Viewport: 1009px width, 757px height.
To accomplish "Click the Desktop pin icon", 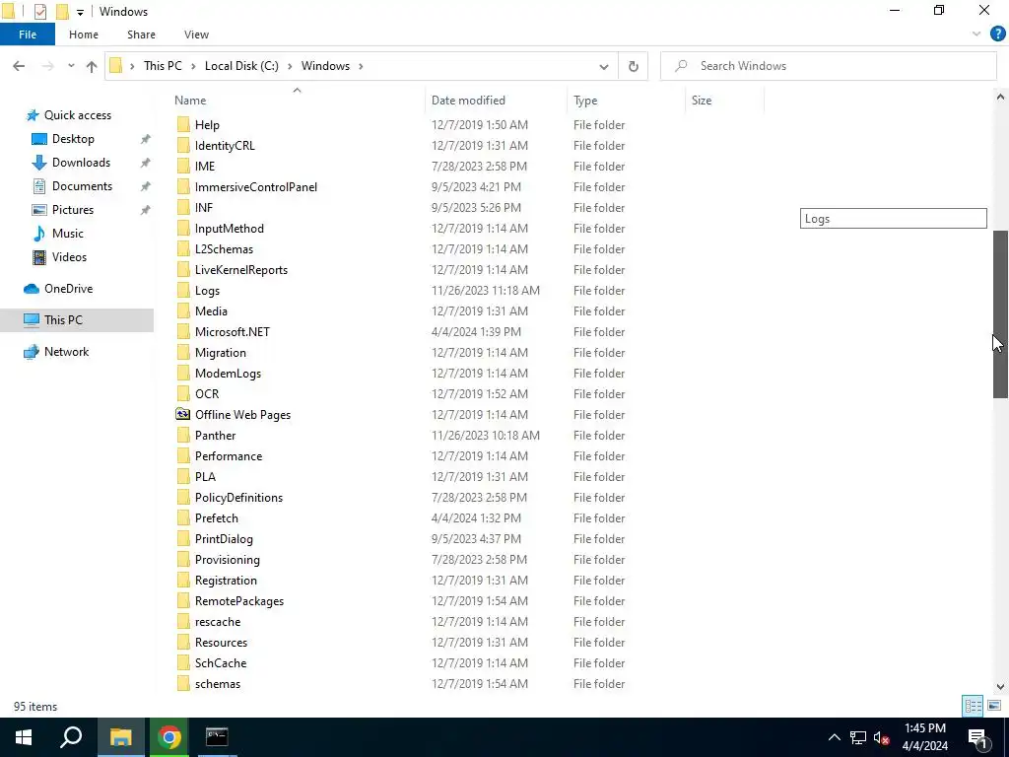I will click(x=146, y=139).
